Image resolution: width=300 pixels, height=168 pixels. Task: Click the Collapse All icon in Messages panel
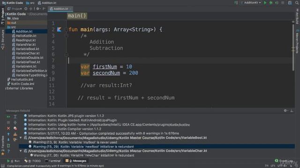point(15,122)
